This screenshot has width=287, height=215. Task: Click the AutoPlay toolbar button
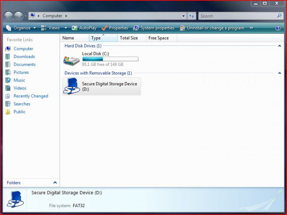84,28
